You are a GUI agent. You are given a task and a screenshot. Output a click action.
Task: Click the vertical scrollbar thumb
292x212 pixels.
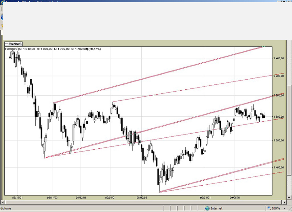click(289, 130)
